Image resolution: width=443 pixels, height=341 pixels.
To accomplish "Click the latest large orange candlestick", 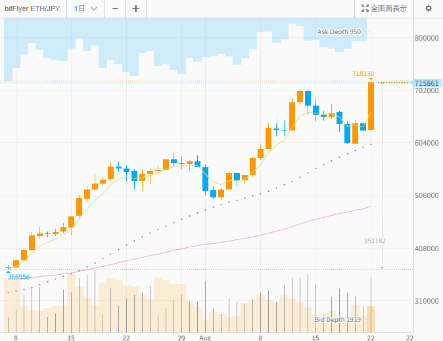I will click(371, 106).
